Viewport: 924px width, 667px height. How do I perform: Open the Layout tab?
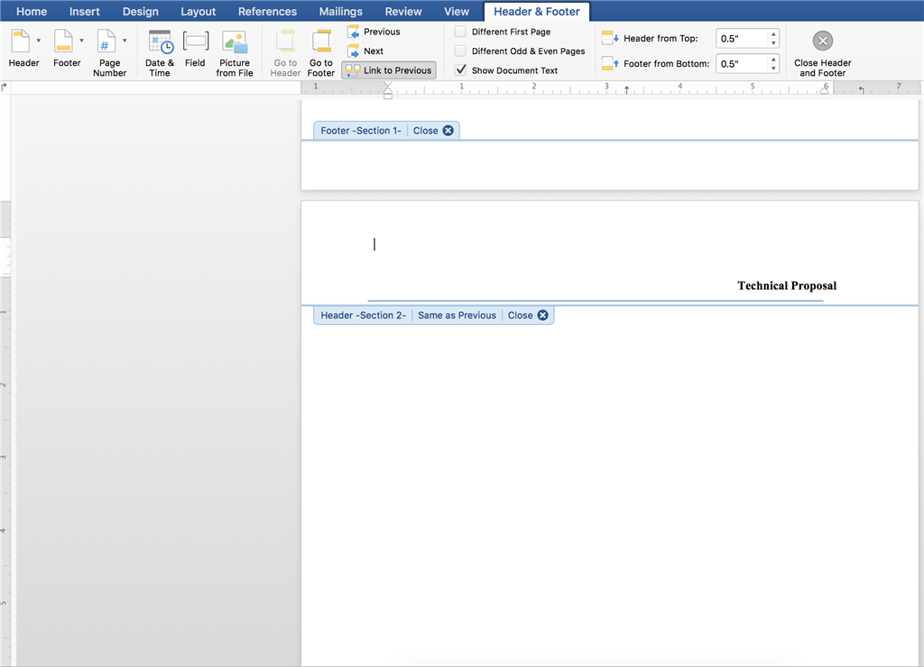pos(198,12)
